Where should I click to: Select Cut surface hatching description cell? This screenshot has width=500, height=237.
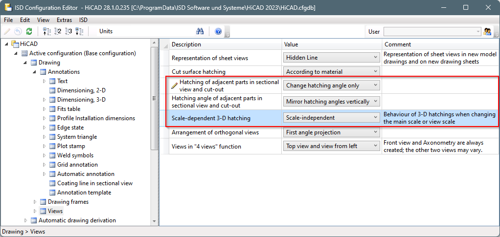point(226,72)
